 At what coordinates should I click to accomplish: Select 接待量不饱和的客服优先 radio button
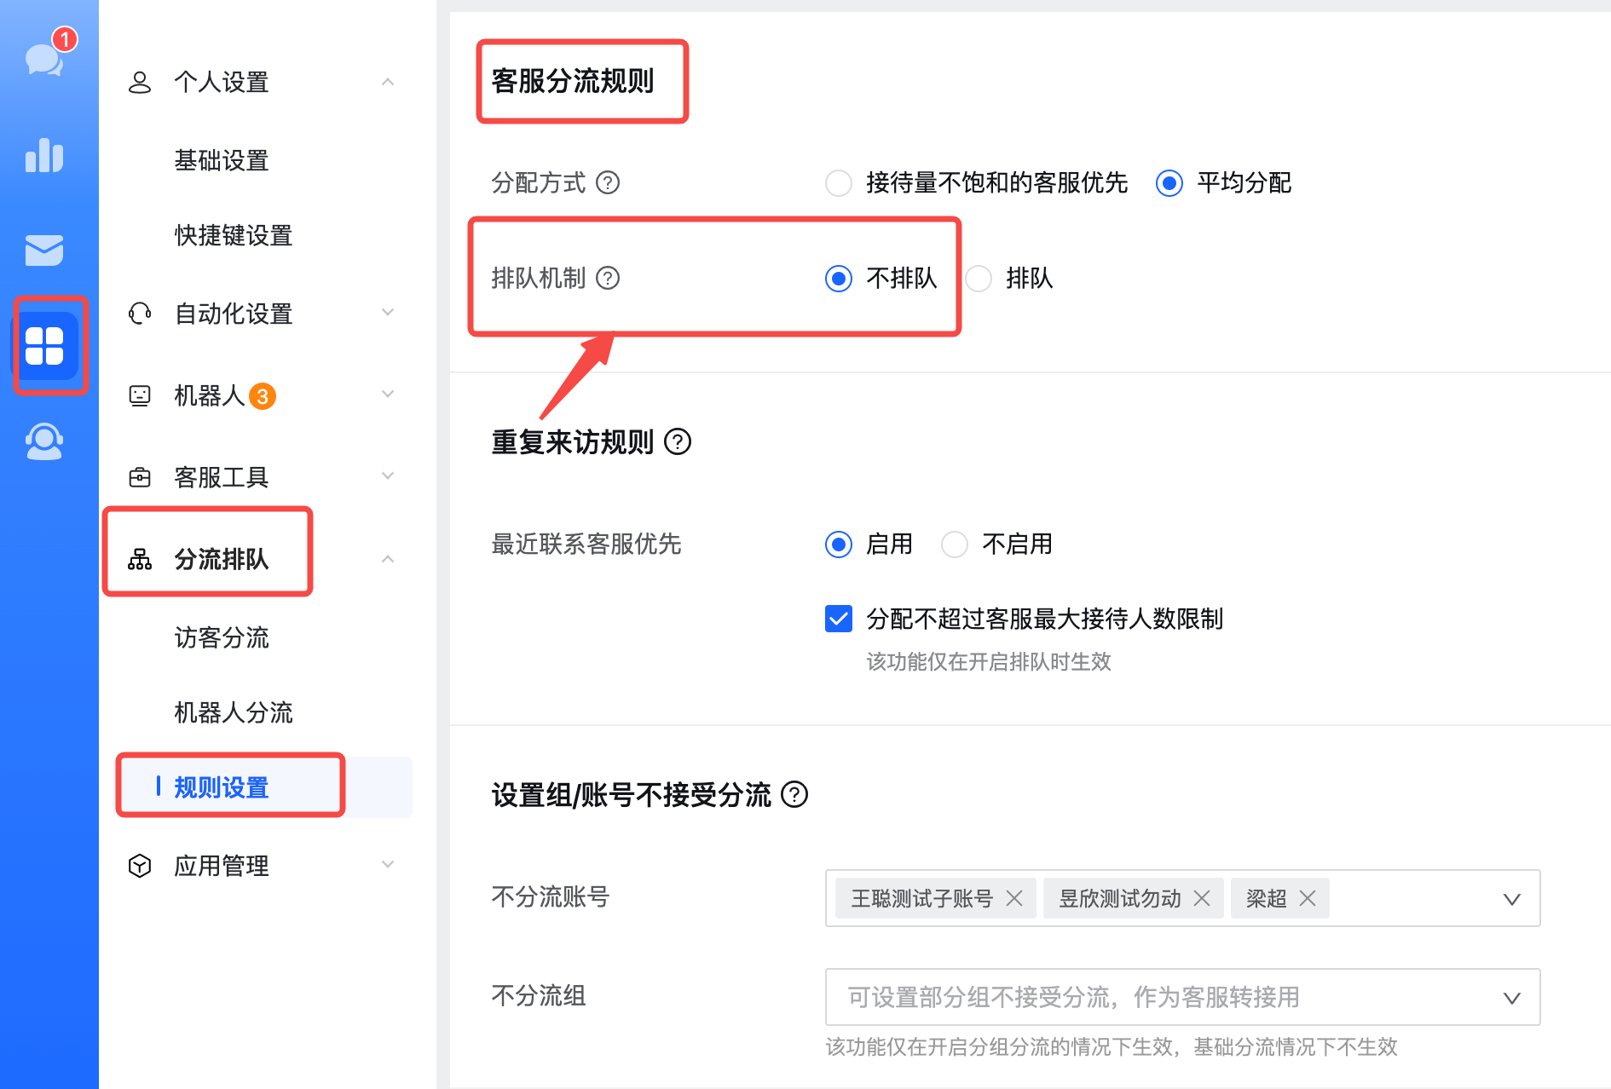point(839,183)
